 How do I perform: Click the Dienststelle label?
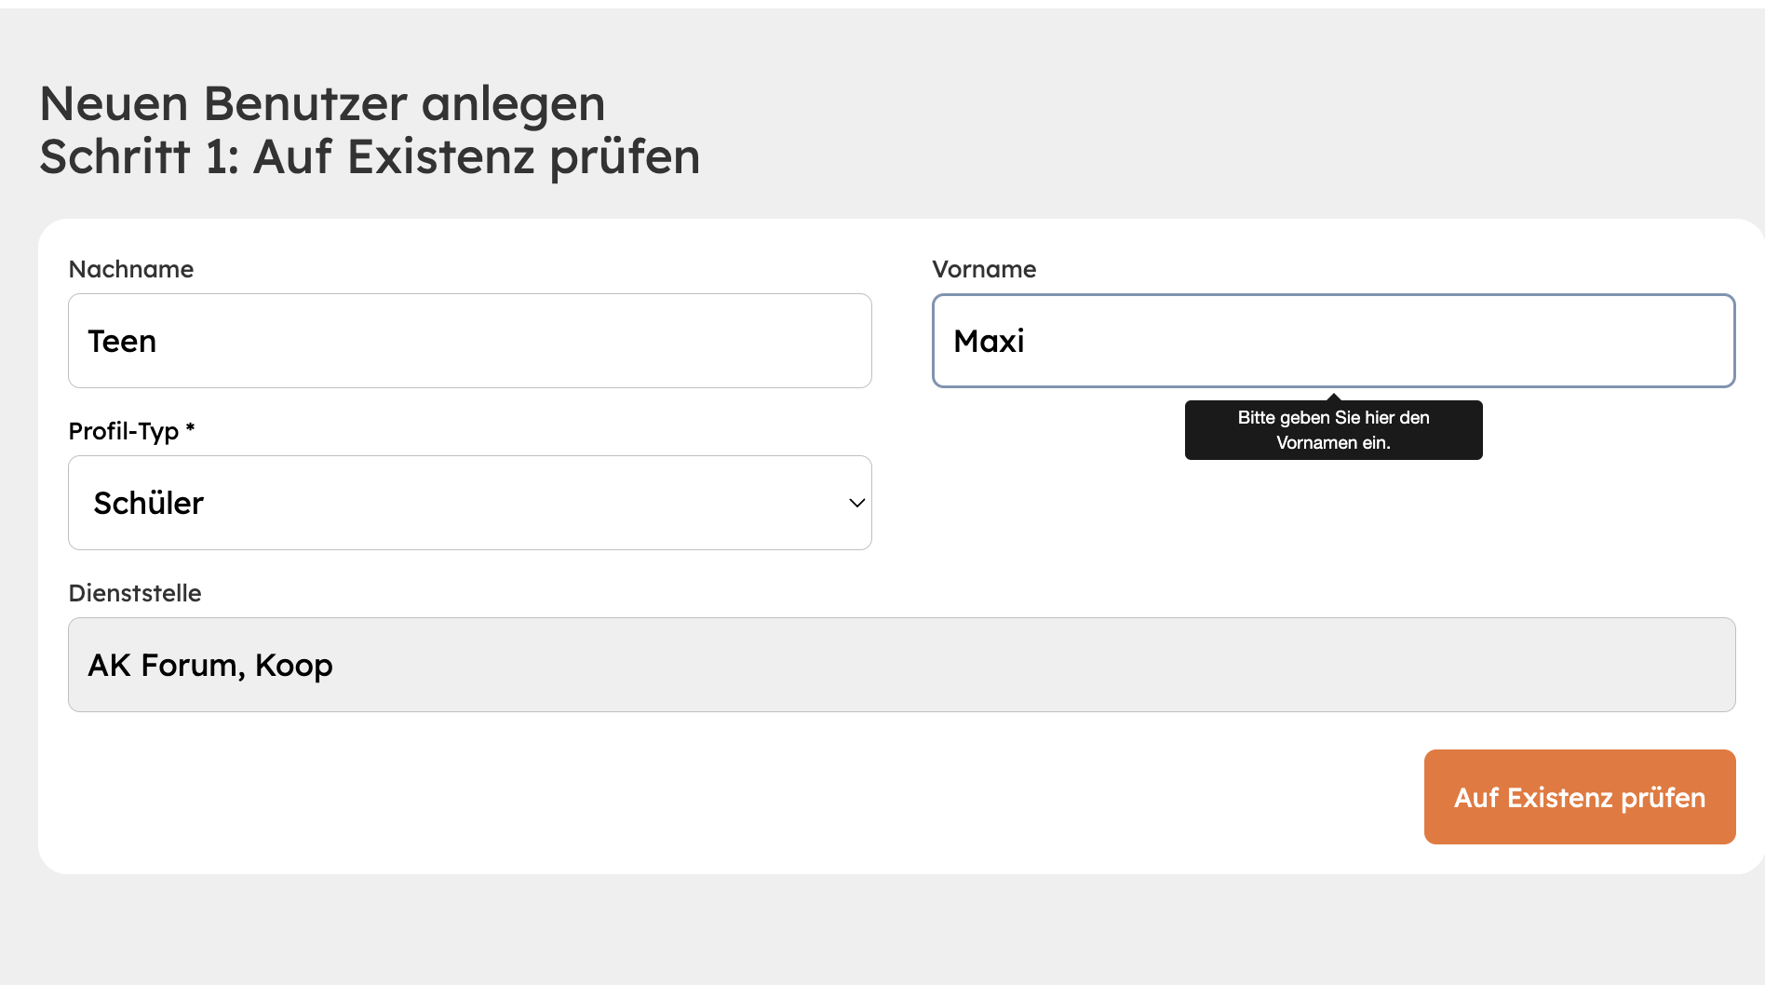point(134,592)
